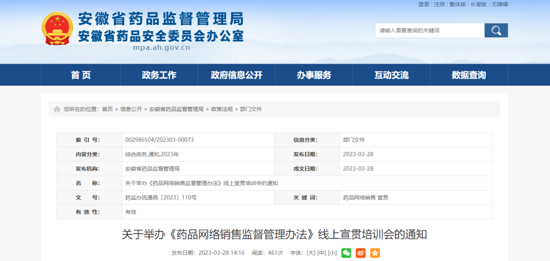This screenshot has width=550, height=261.
Task: Click the 登录 link at top
Action: (424, 4)
